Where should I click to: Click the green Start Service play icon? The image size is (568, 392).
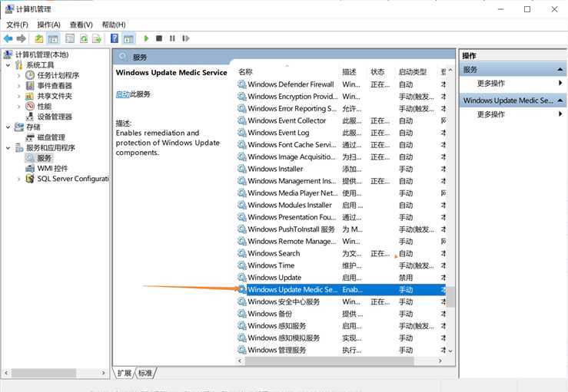[146, 38]
